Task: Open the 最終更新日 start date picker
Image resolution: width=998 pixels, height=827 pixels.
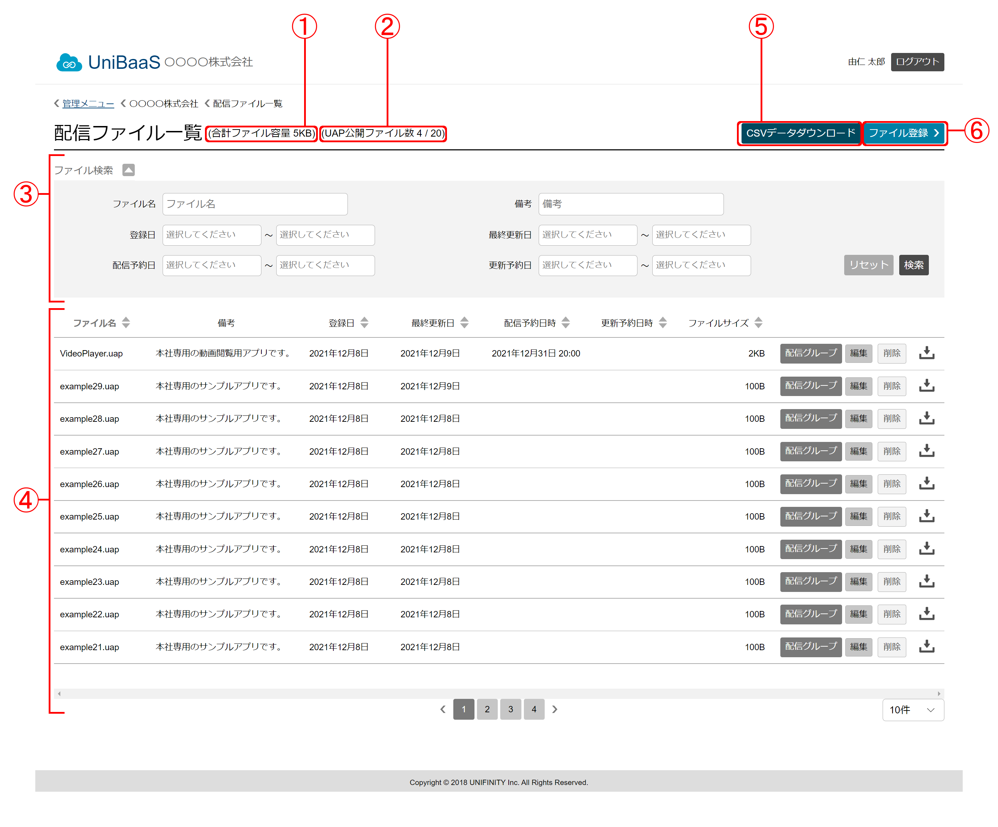Action: (x=587, y=235)
